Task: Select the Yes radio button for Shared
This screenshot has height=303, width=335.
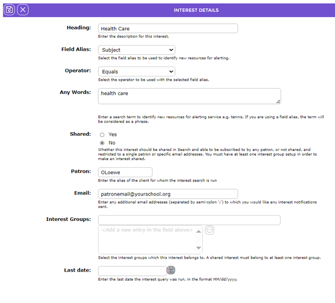Action: pyautogui.click(x=102, y=134)
